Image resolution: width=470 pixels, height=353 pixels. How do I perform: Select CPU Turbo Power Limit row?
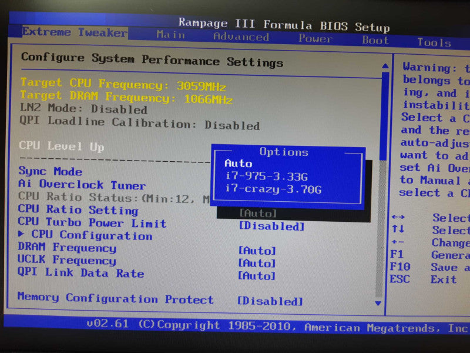92,223
